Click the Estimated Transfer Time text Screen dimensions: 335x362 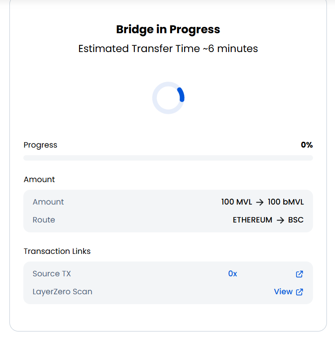pos(168,48)
